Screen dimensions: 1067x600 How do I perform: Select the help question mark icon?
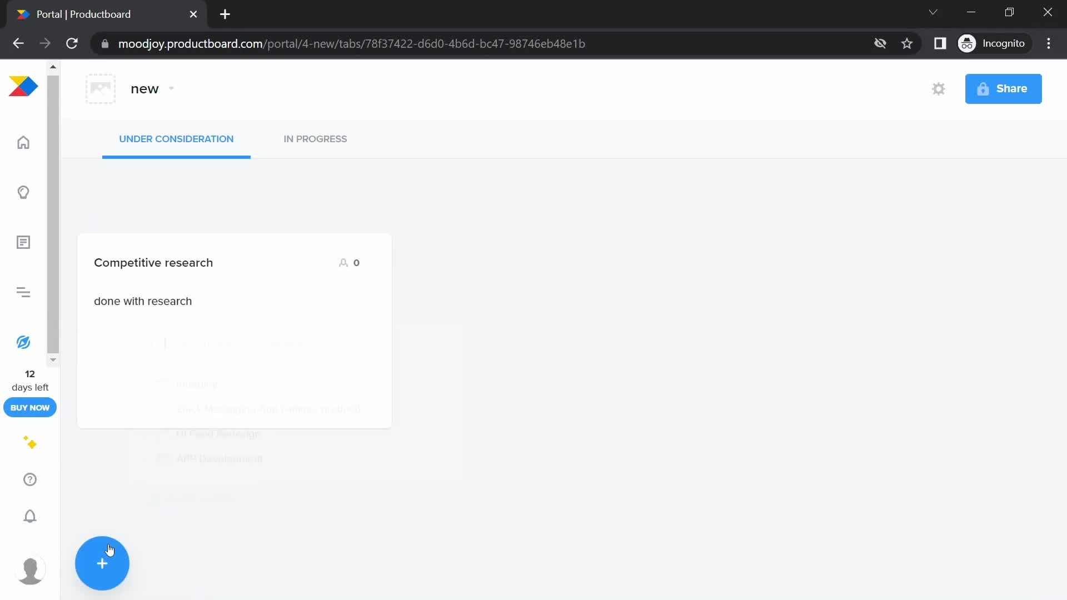pyautogui.click(x=30, y=480)
